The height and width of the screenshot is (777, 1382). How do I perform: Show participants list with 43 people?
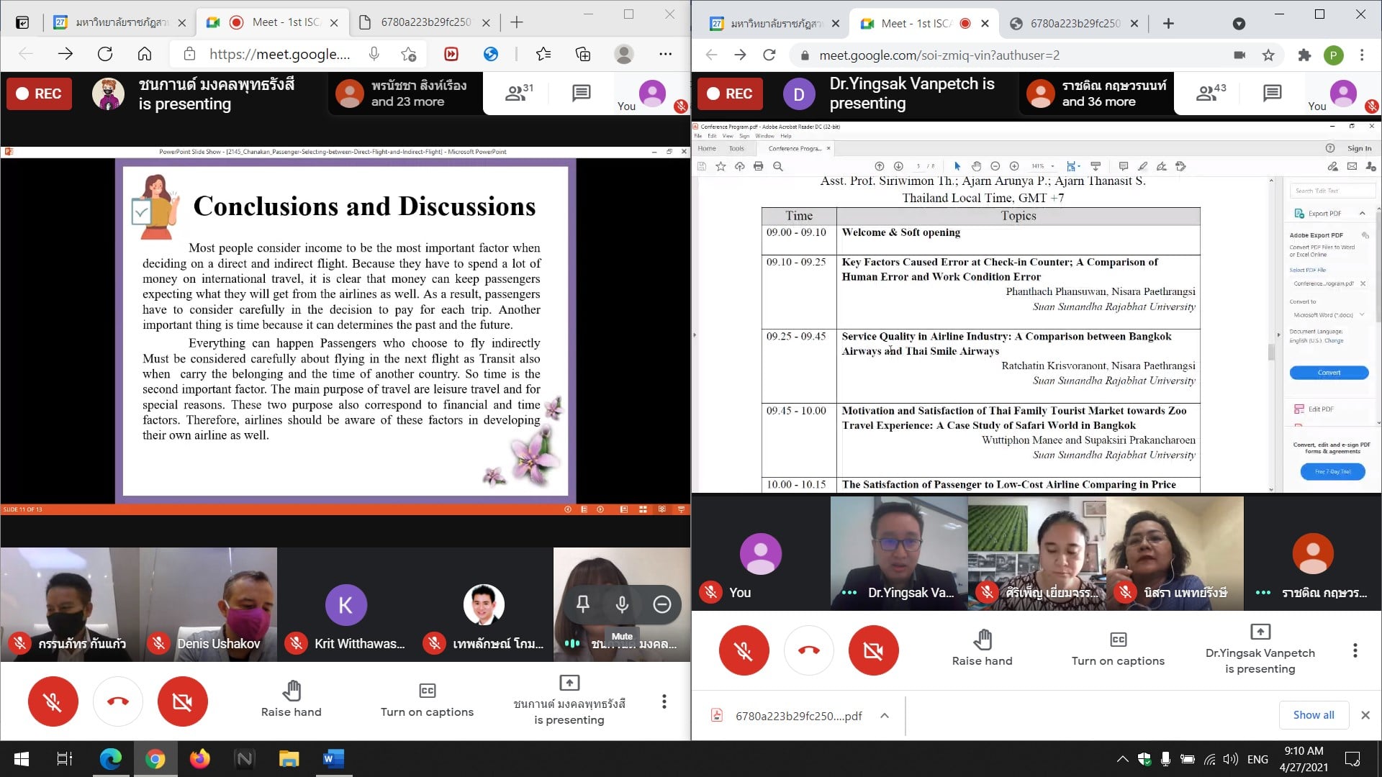click(x=1210, y=93)
